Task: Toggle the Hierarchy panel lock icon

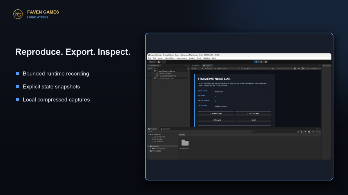Action: point(186,66)
